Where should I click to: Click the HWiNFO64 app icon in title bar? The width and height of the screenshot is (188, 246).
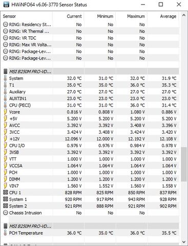pyautogui.click(x=6, y=5)
